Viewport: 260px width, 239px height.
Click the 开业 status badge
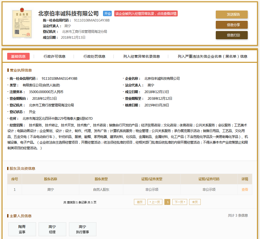point(107,13)
